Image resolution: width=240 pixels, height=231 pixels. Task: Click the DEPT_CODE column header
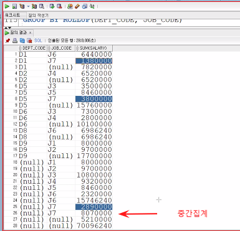[32, 48]
